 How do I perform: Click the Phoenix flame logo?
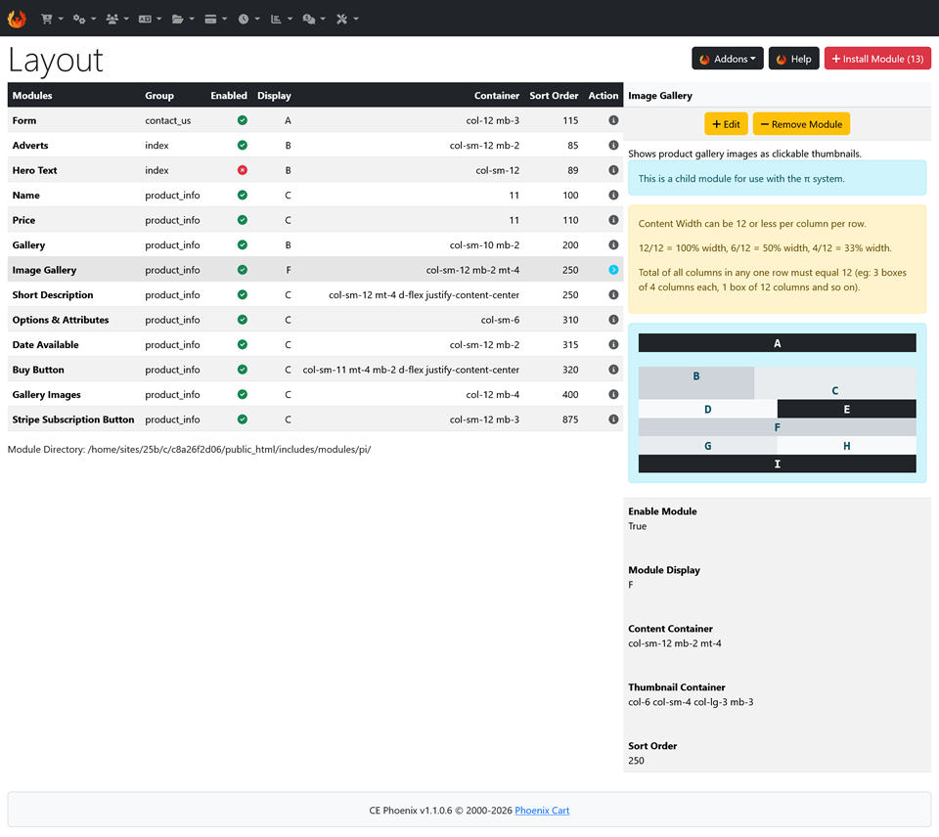click(x=17, y=19)
